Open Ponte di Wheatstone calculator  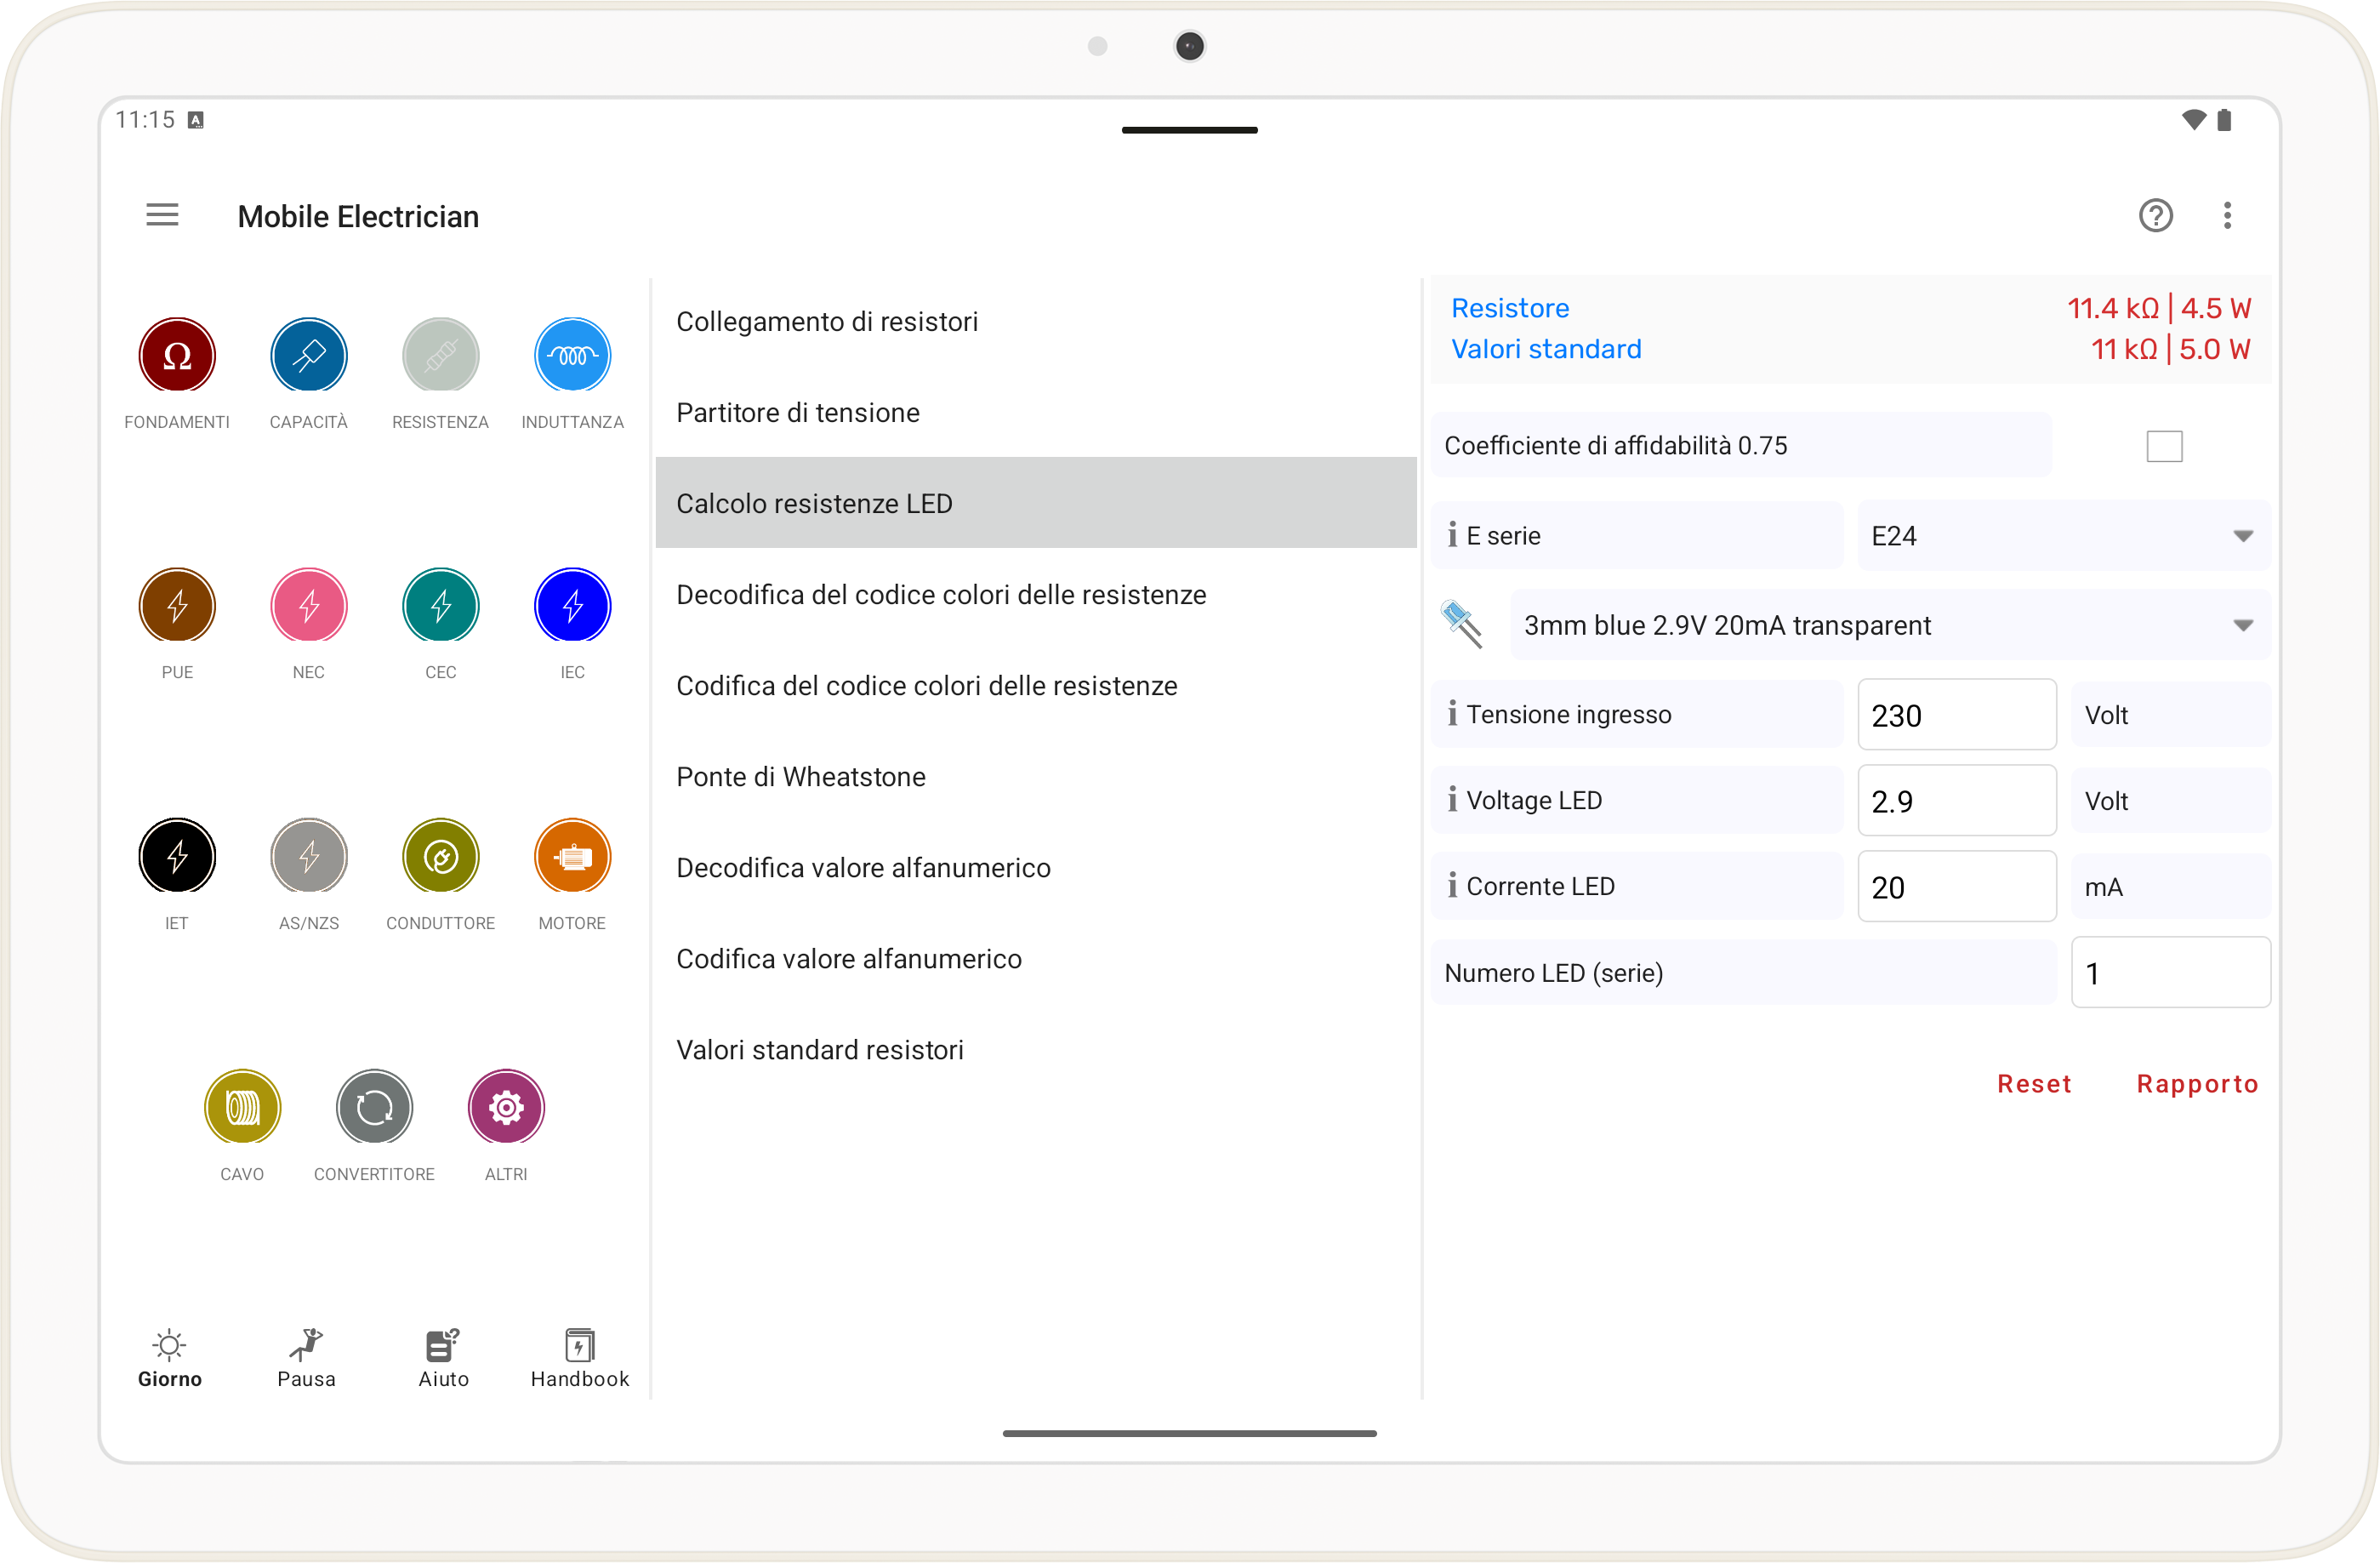(x=801, y=777)
